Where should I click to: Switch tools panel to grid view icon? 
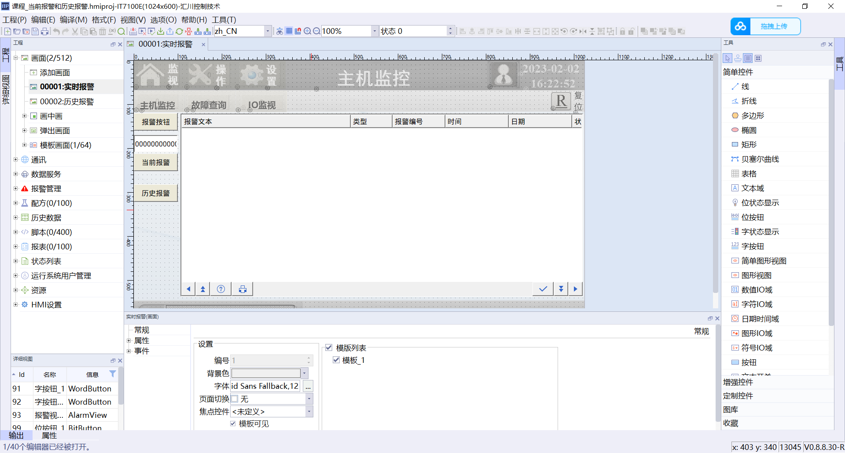(x=758, y=58)
